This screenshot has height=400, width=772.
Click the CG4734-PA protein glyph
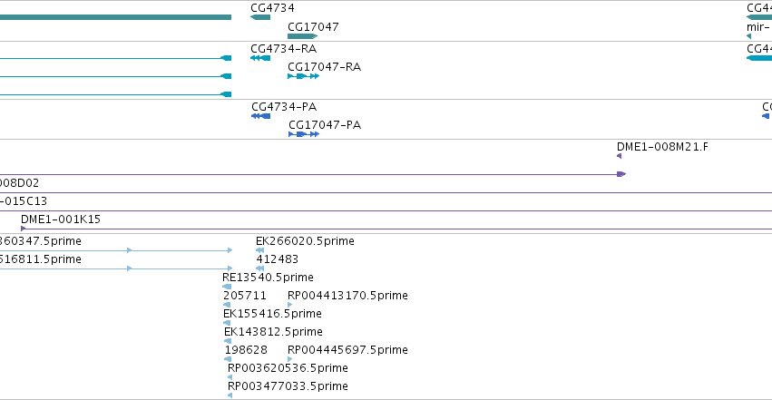pos(261,116)
